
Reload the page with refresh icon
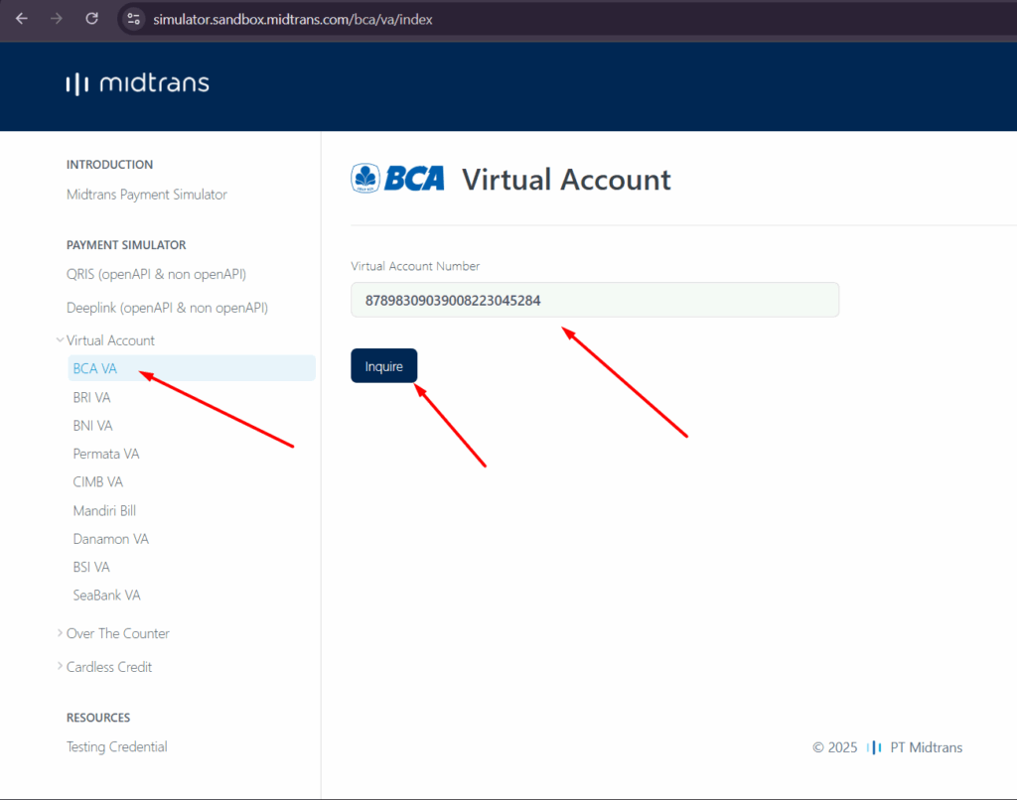(x=91, y=19)
